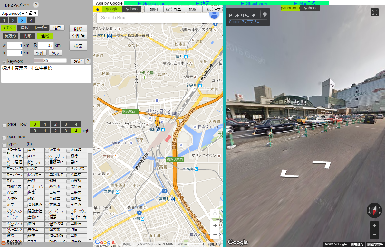Switch map type to 地形
This screenshot has width=385, height=247.
point(193,9)
